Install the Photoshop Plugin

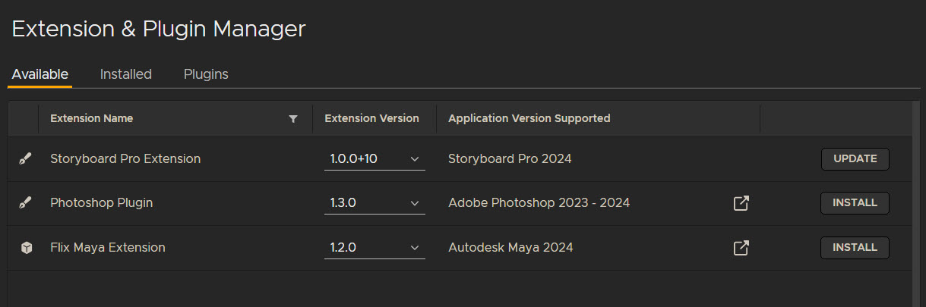pos(855,203)
